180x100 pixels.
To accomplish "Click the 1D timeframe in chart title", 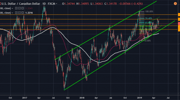I will pos(44,4).
